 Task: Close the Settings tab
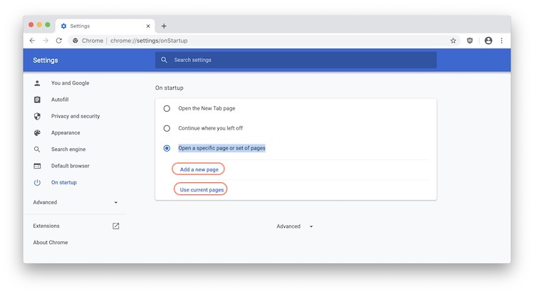pos(148,26)
